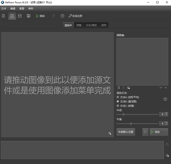Viewport: 171px width, 164px height.
Task: Click the empty source image list box
Action: click(142, 61)
